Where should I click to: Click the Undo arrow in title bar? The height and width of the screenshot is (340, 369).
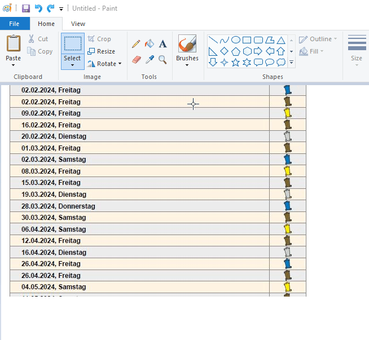point(38,8)
